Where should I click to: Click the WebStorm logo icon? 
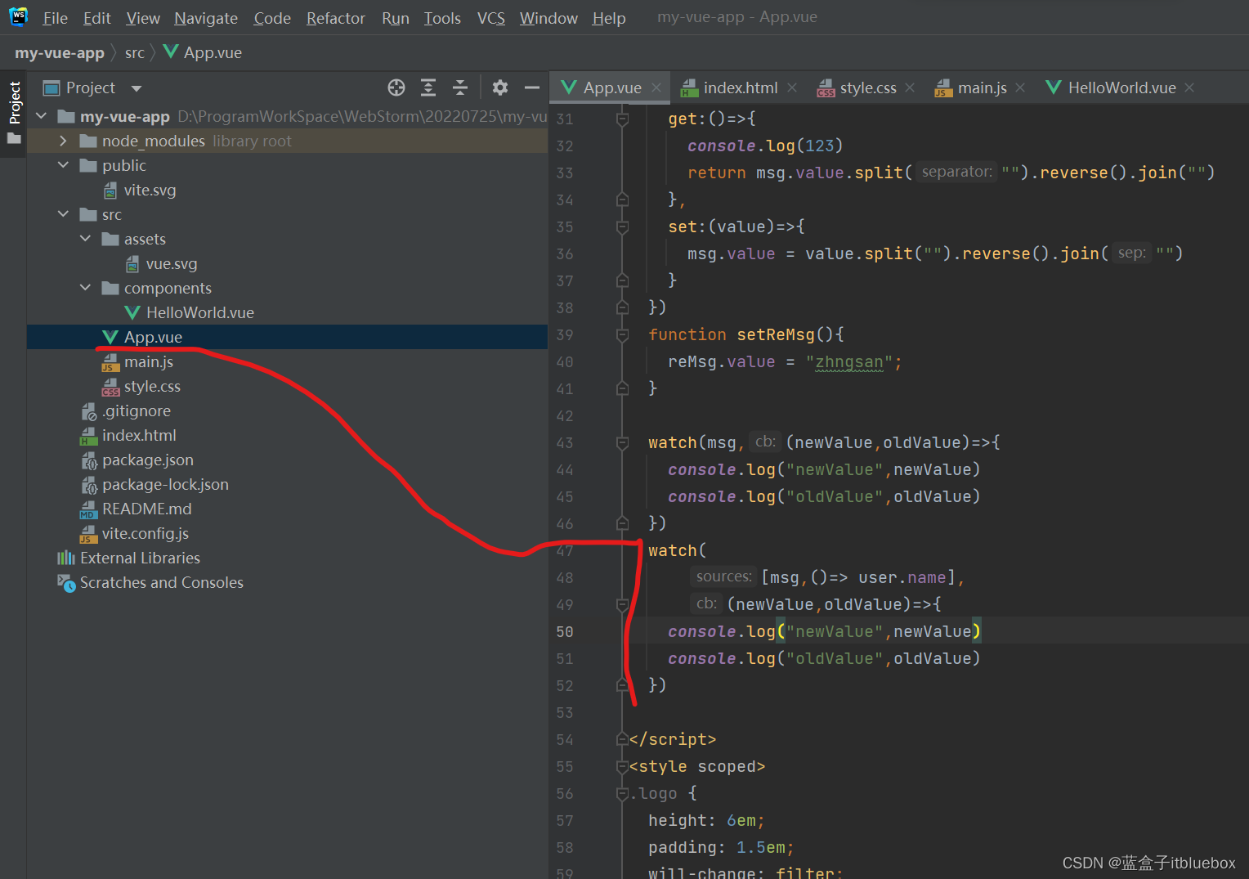[x=18, y=16]
